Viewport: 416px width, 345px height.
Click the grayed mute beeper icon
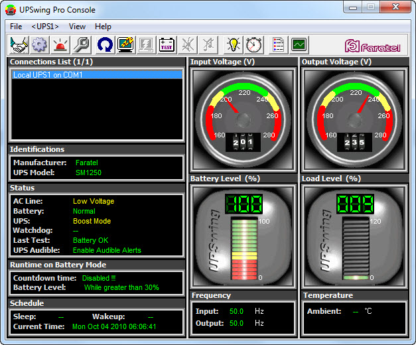[208, 44]
